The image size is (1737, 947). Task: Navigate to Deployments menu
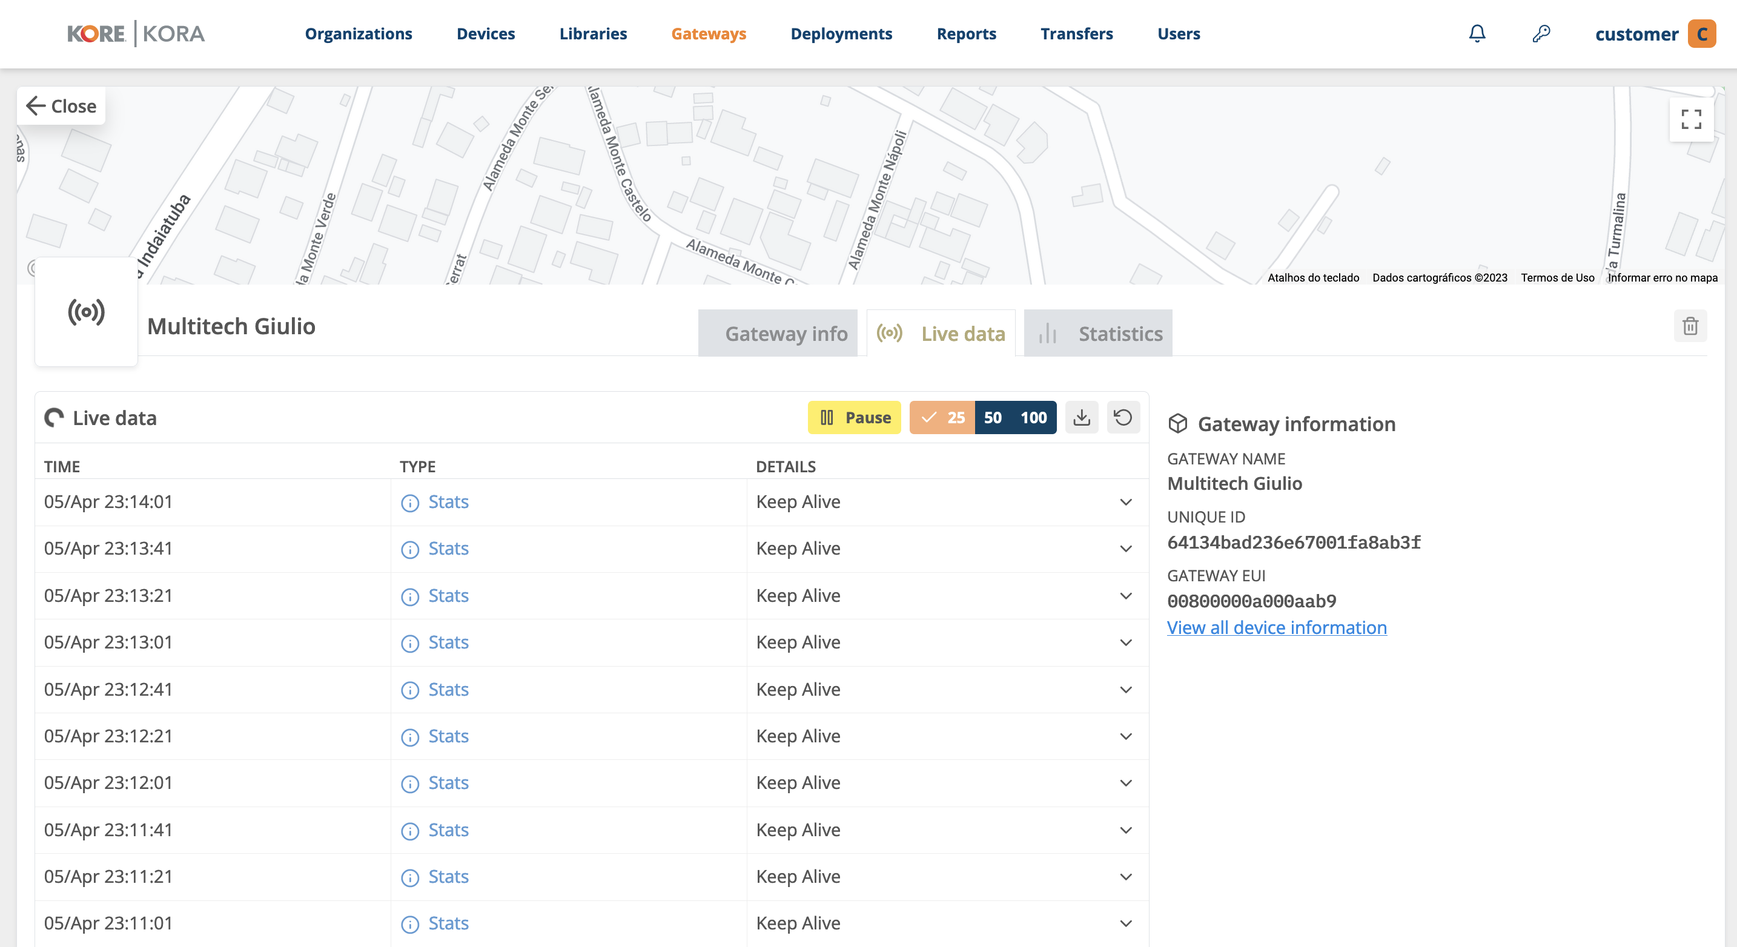(x=841, y=34)
